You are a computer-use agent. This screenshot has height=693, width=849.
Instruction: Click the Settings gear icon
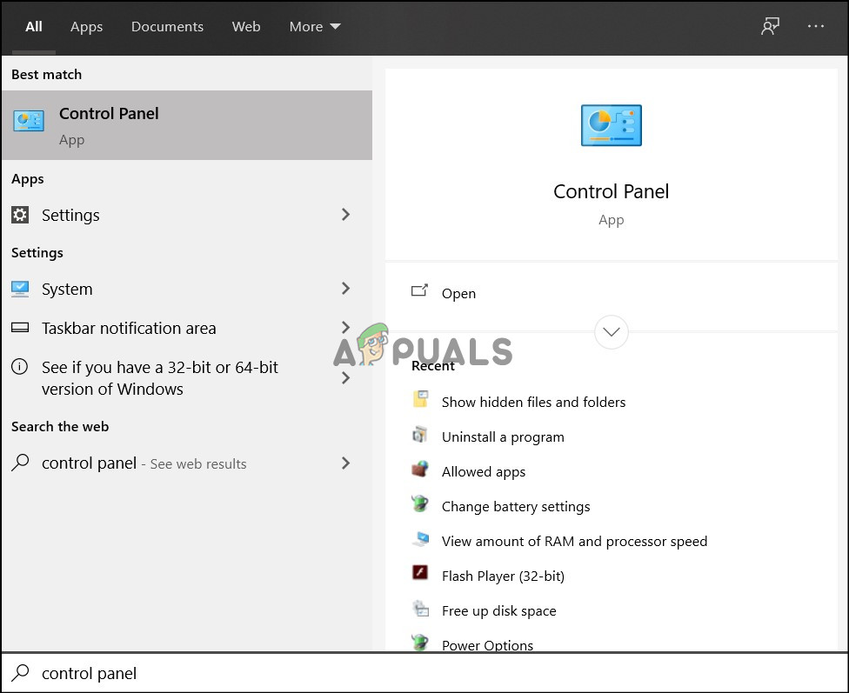coord(20,215)
